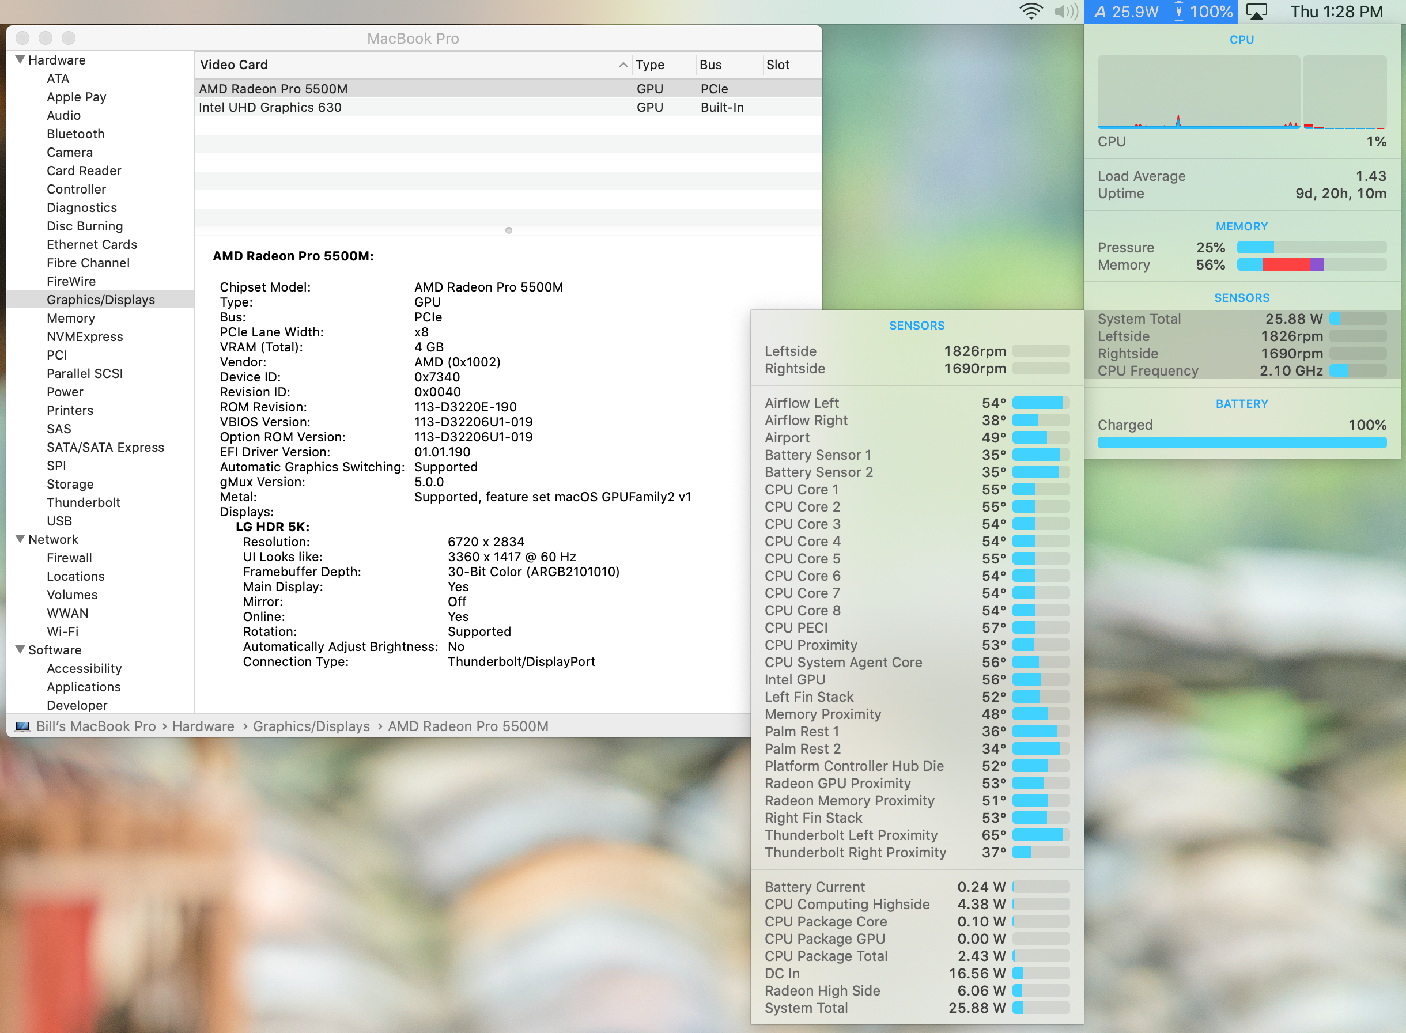
Task: Click the Hardware breadcrumb in path bar
Action: [203, 726]
